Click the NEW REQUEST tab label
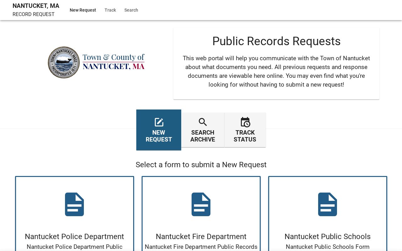Image resolution: width=402 pixels, height=251 pixels. coord(159,136)
